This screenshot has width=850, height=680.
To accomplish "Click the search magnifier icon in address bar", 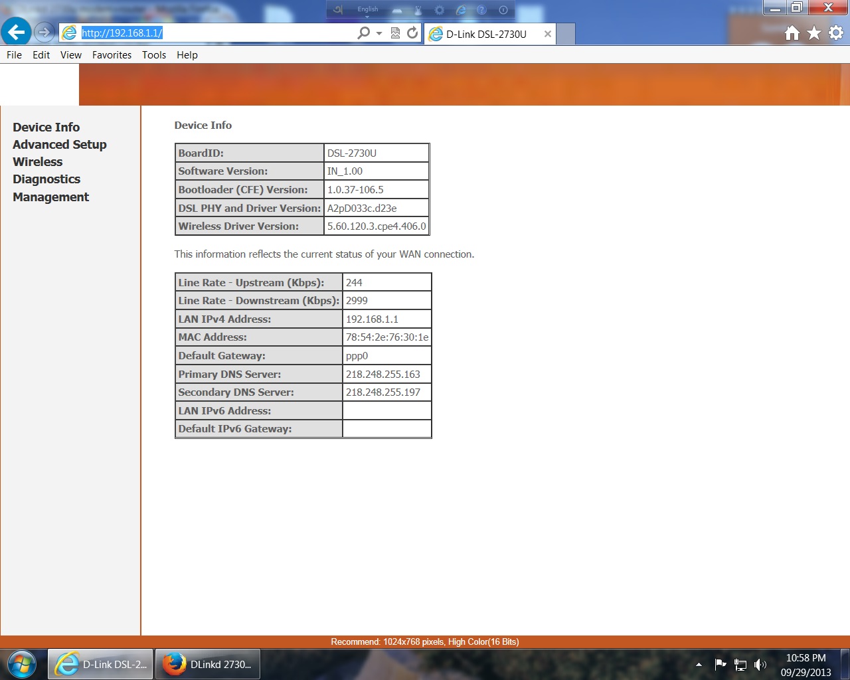I will click(363, 33).
